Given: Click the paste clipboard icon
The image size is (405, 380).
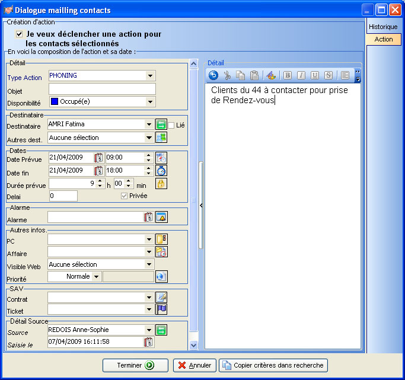Looking at the screenshot, I should pyautogui.click(x=254, y=75).
